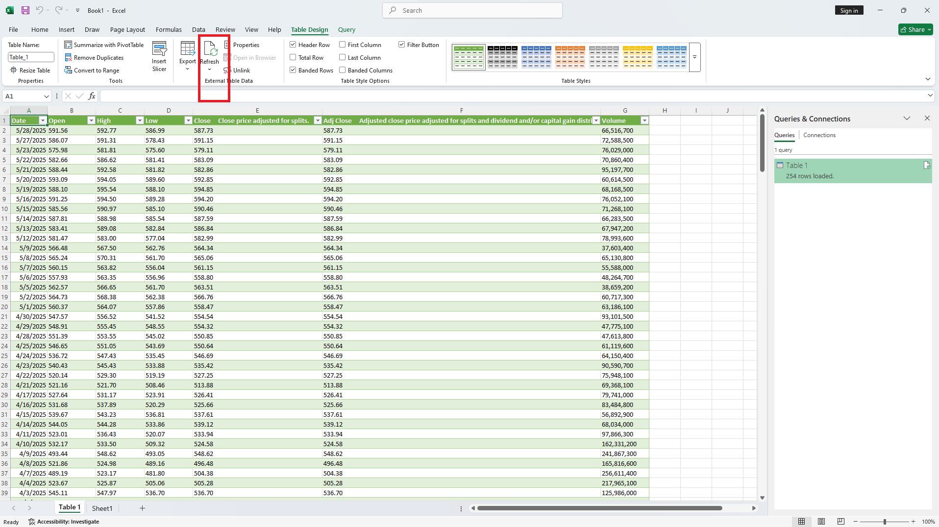Collapse the ribbon with chevron
Viewport: 939px width, 527px height.
(x=928, y=79)
